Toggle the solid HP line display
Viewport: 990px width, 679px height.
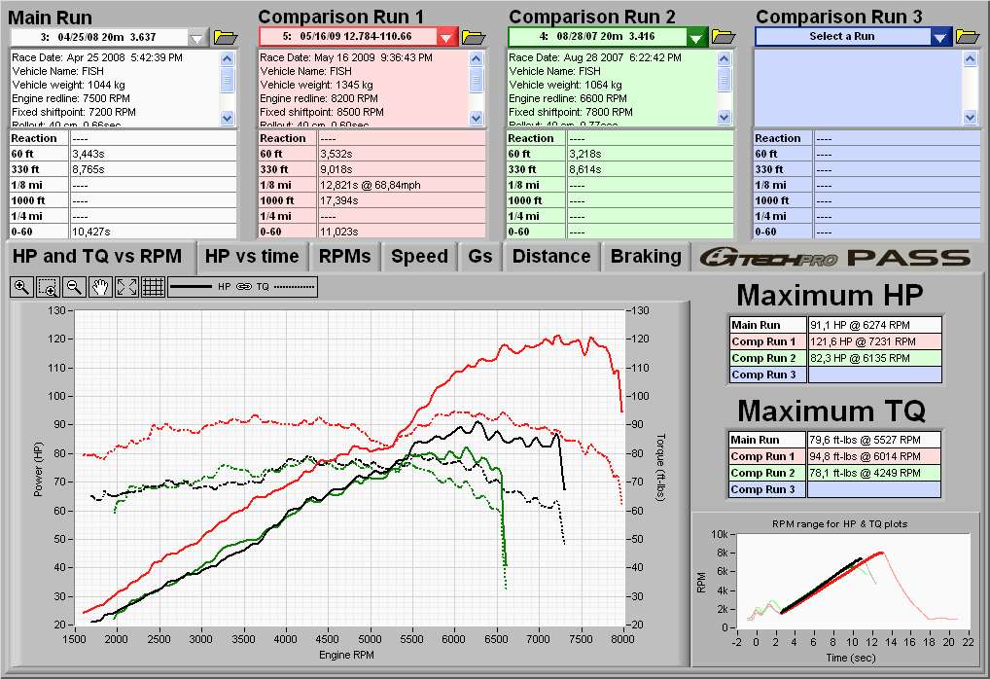pyautogui.click(x=194, y=288)
